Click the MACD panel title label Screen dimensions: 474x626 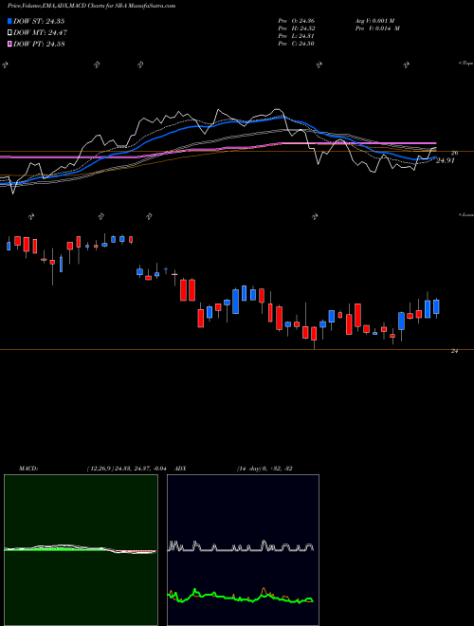28,469
